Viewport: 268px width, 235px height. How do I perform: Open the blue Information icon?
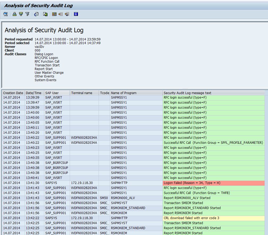coord(76,14)
